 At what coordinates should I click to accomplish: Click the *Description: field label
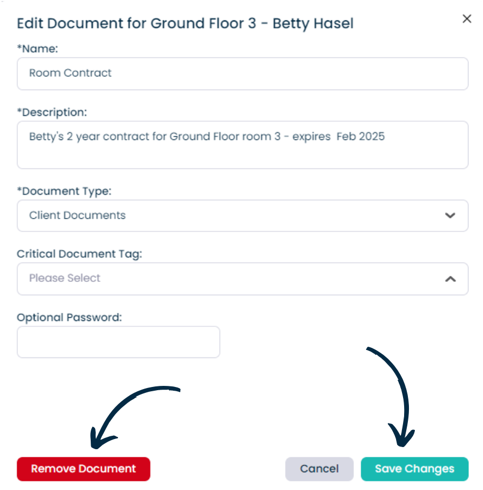click(52, 113)
